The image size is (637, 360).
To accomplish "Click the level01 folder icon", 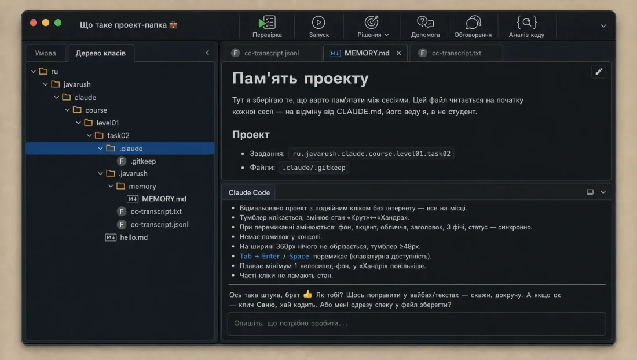I will pos(89,123).
